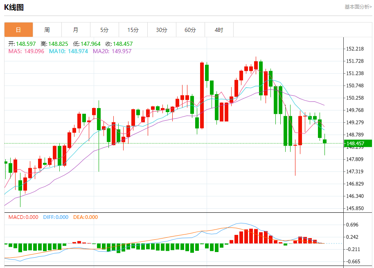Open the 5分 interval tab
Screen dimensions: 374x268
tap(104, 30)
